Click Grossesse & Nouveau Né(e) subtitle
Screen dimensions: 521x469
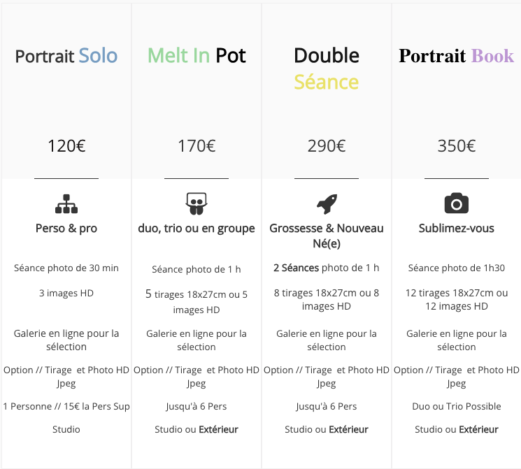[327, 236]
